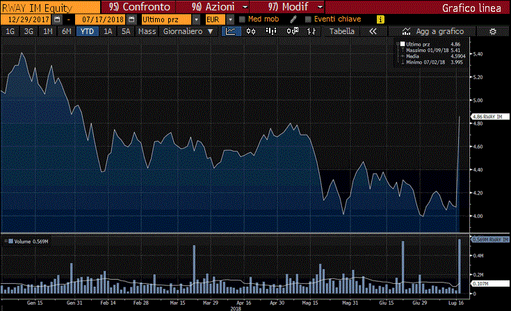This screenshot has width=511, height=311.
Task: Select the 1G time range tab
Action: tap(10, 31)
